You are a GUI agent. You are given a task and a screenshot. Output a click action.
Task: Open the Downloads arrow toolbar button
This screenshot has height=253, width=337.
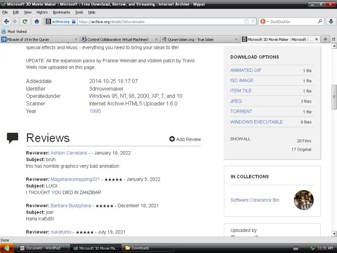(x=331, y=21)
